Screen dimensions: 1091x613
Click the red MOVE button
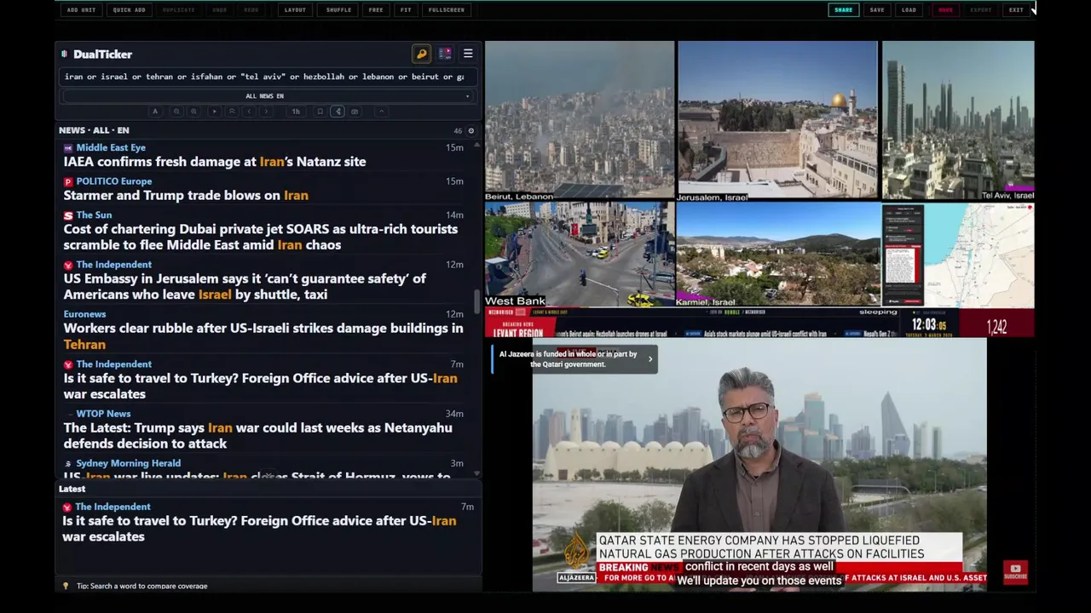pyautogui.click(x=945, y=10)
